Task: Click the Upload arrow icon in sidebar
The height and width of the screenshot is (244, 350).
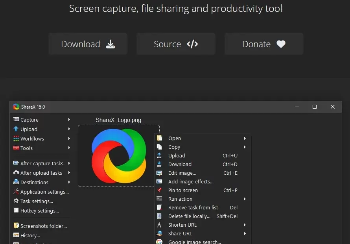Action: pos(16,129)
